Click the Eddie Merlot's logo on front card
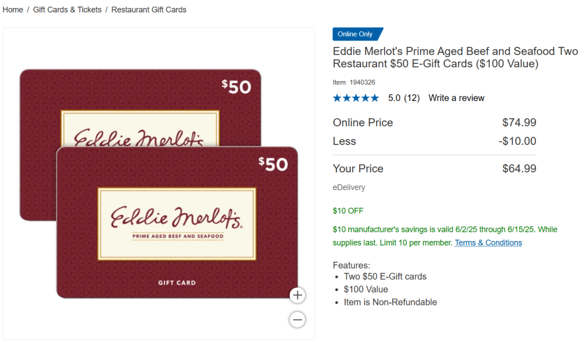This screenshot has width=585, height=342. (x=175, y=219)
